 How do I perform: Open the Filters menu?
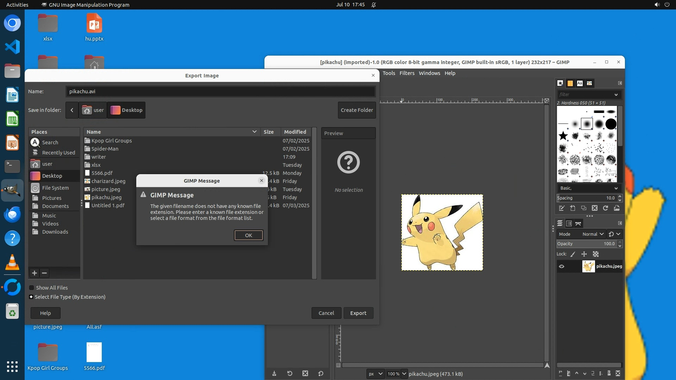407,73
